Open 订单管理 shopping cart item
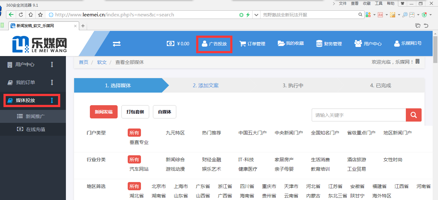 (252, 44)
